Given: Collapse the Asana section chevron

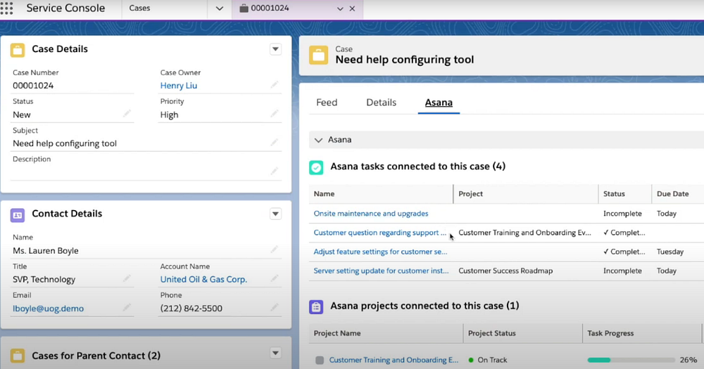Looking at the screenshot, I should pyautogui.click(x=318, y=140).
